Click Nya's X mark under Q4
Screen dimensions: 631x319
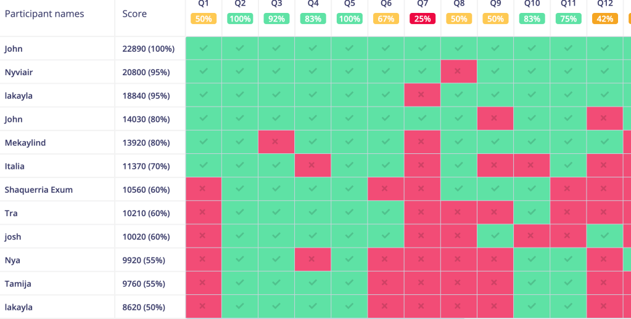[312, 260]
